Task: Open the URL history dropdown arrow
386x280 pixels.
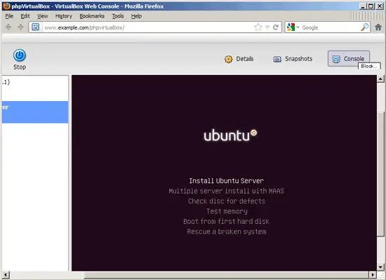Action: [267, 27]
